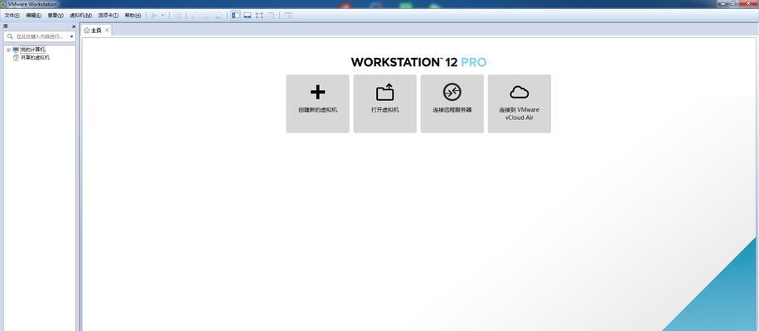759x331 pixels.
Task: Click the Unity mode toolbar icon
Action: pos(272,16)
